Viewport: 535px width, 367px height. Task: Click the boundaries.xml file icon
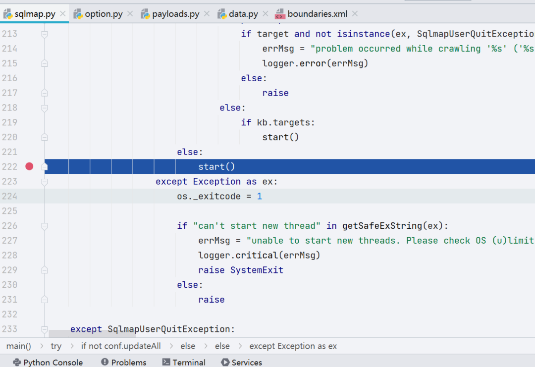click(280, 14)
